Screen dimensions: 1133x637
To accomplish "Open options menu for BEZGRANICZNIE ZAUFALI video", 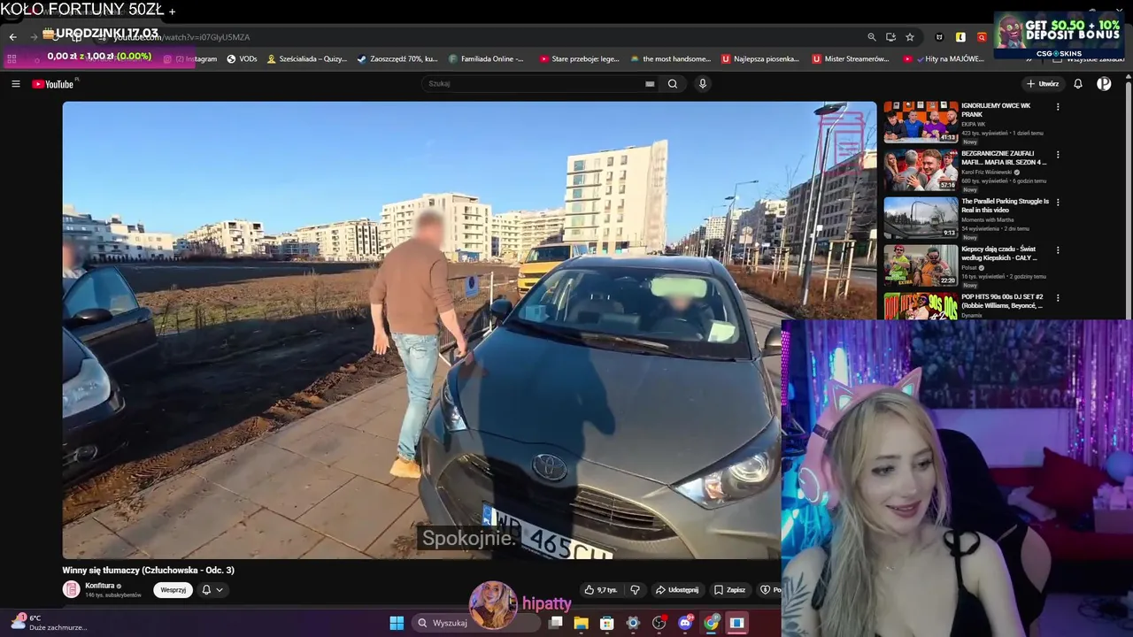I will 1058,155.
